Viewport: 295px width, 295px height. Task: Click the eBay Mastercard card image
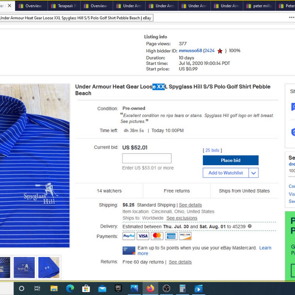(129, 250)
